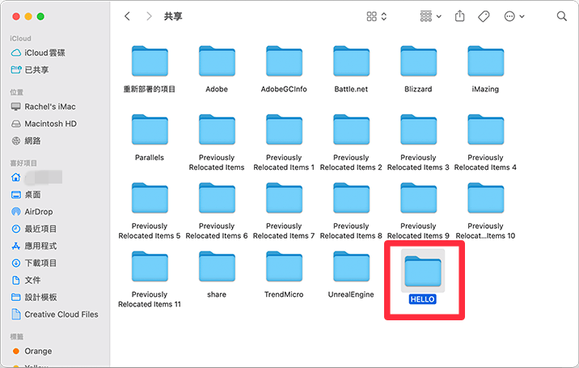
Task: Select Previously Relocated Items 1 folder
Action: click(x=284, y=129)
